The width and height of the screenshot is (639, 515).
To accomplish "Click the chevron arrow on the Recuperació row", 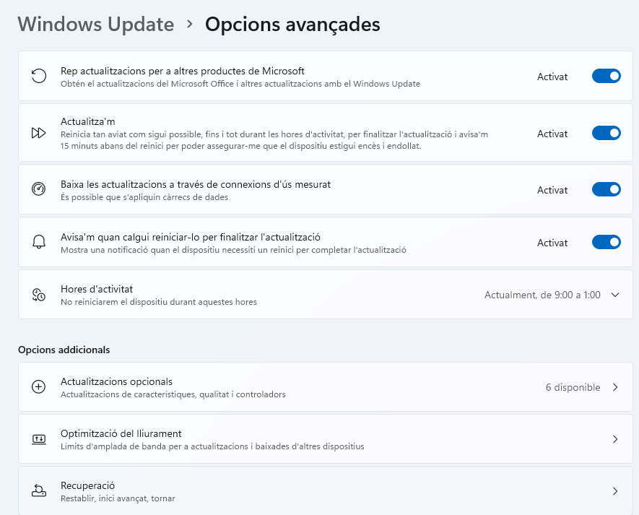I will coord(615,491).
